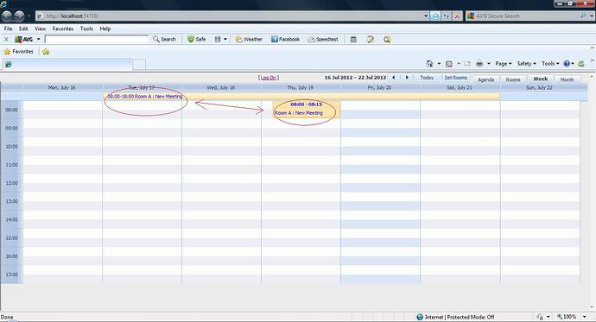
Task: Click the localhost address bar
Action: click(230, 16)
